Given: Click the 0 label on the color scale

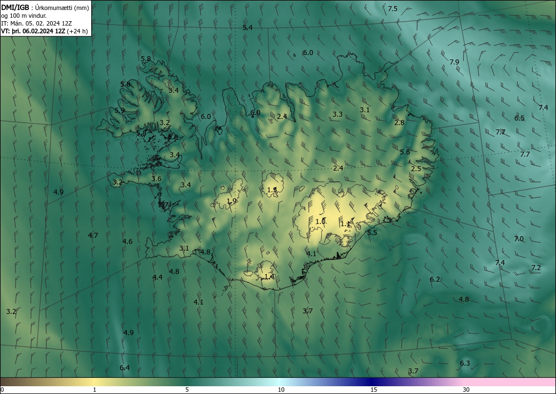Looking at the screenshot, I should (2, 390).
